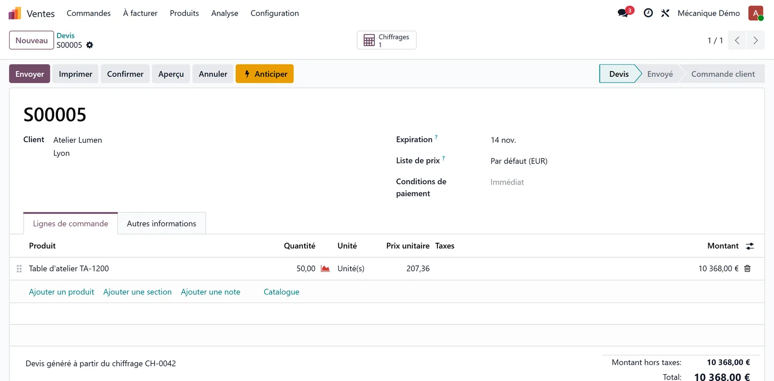Grab the row handle for Table d'atelier
The width and height of the screenshot is (774, 381).
[19, 268]
